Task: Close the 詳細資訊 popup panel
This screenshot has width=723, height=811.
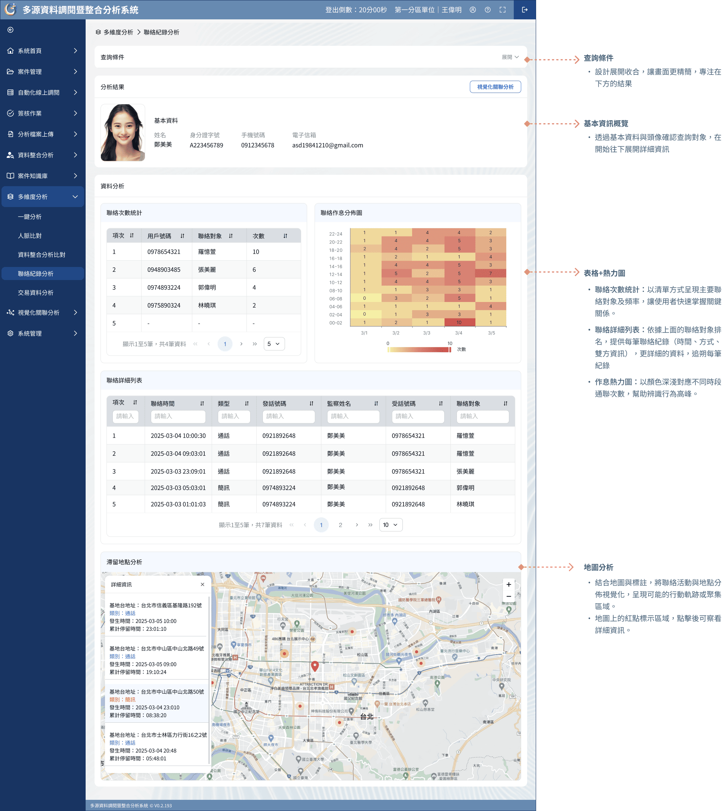Action: click(203, 584)
